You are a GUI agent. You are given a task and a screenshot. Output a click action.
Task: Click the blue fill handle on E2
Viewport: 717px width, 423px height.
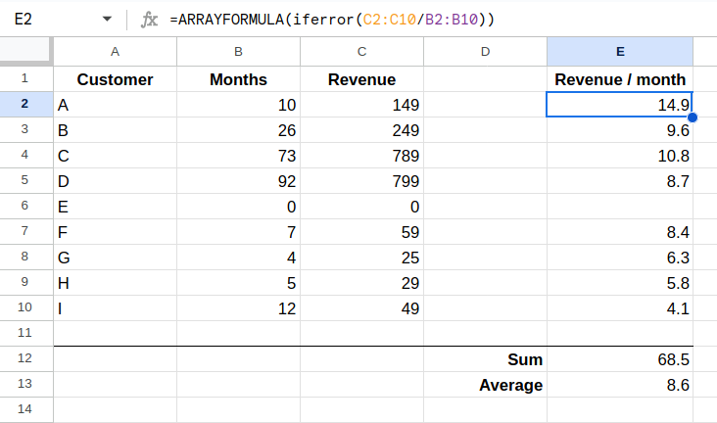tap(693, 117)
